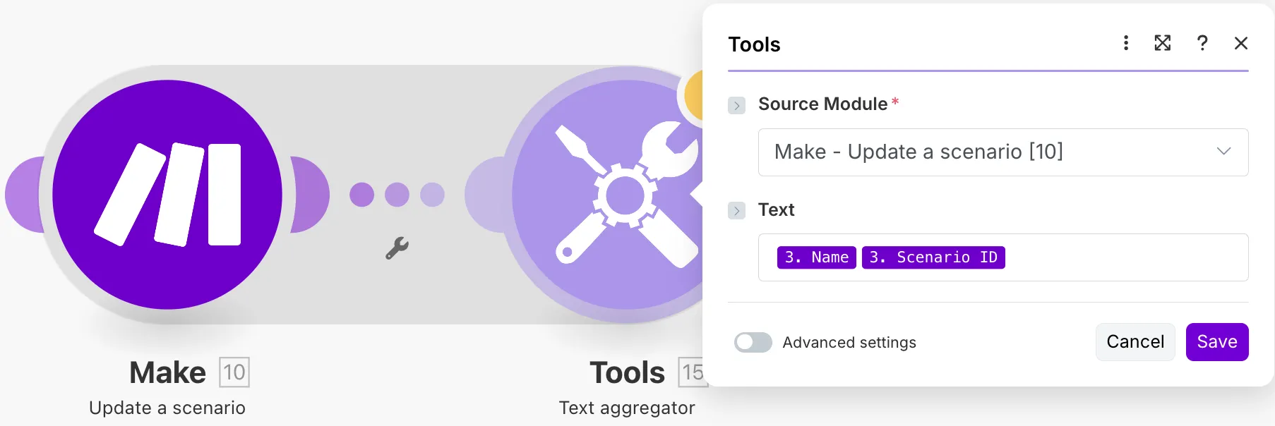Screen dimensions: 1275x426
Task: Click the 'Advanced settings' label
Action: pyautogui.click(x=849, y=342)
